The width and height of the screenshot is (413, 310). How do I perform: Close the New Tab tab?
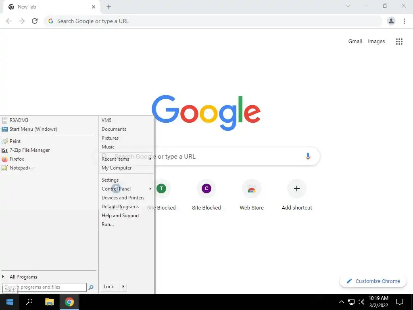point(94,7)
